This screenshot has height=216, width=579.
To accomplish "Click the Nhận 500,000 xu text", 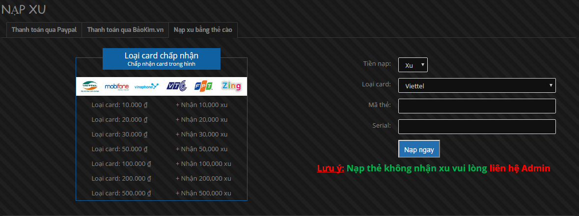I will tap(203, 193).
